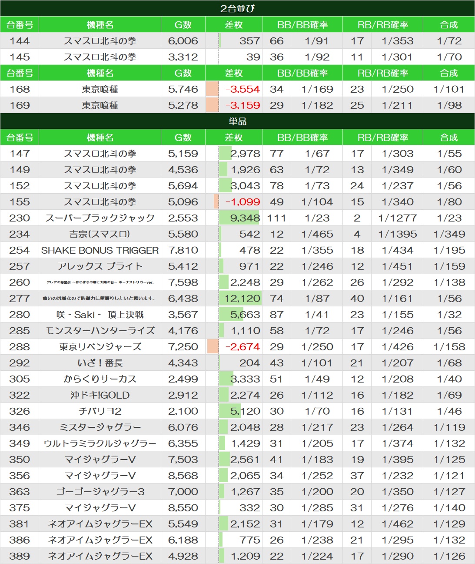The height and width of the screenshot is (564, 475).
Task: Click 東京喰種 name in row 168
Action: pyautogui.click(x=100, y=89)
